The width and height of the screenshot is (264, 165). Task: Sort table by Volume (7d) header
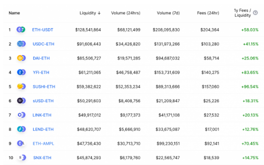pos(168,13)
